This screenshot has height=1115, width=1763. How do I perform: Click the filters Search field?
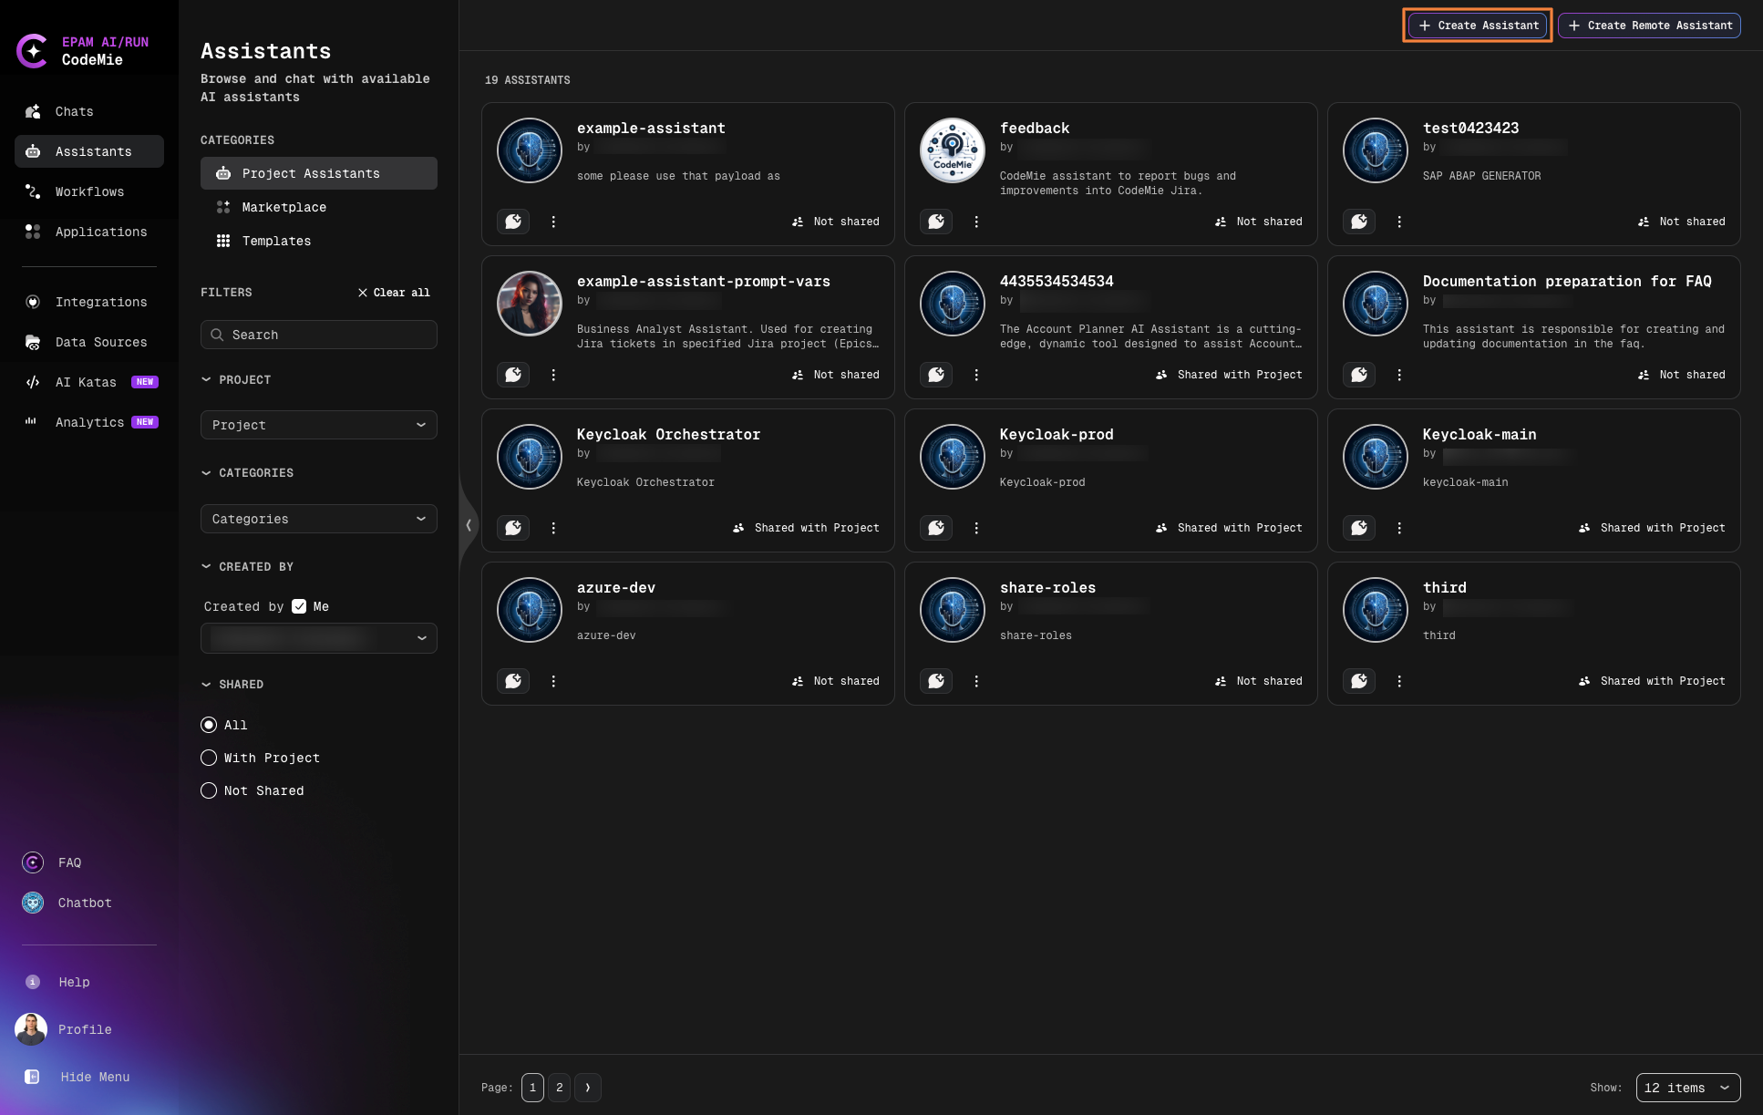(x=318, y=335)
